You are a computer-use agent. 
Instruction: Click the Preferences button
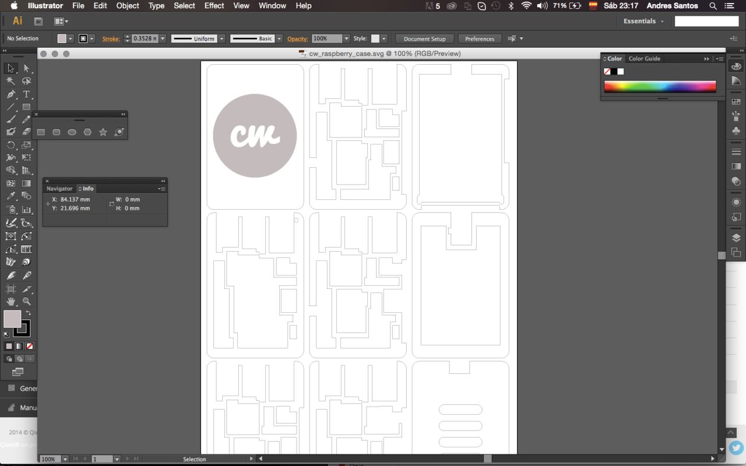tap(480, 38)
